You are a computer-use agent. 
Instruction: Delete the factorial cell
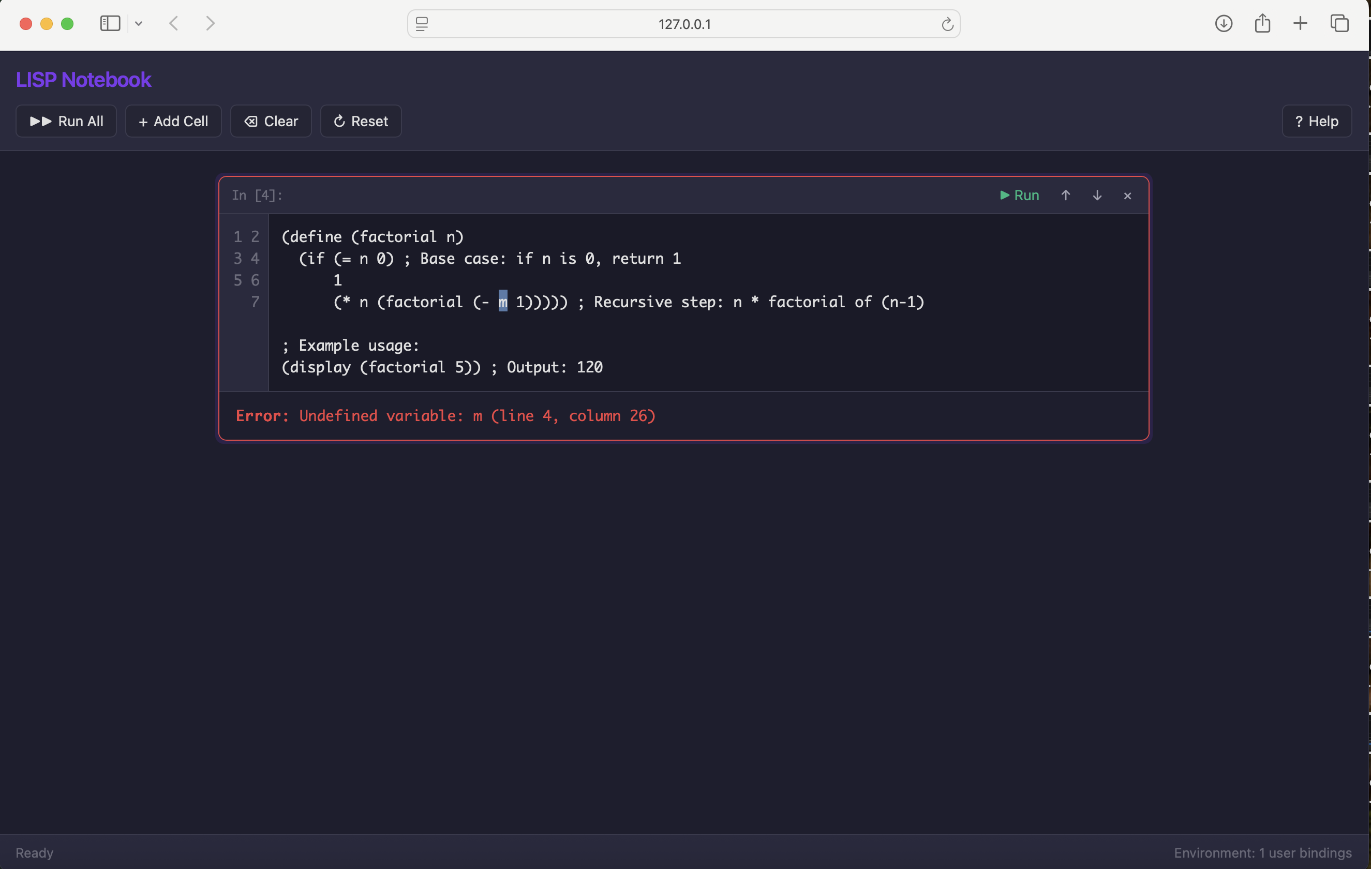(x=1127, y=195)
